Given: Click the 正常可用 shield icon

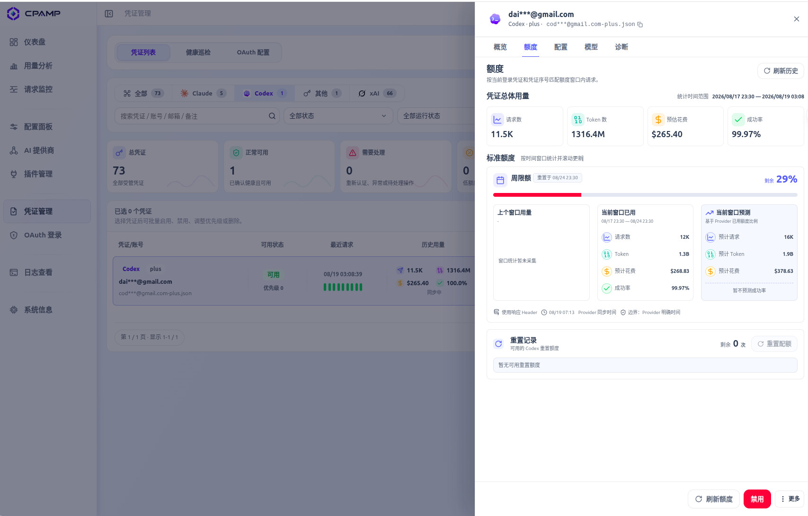Looking at the screenshot, I should pos(236,153).
